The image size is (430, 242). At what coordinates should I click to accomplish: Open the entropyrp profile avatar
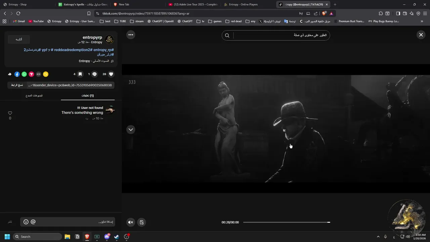pos(110,40)
